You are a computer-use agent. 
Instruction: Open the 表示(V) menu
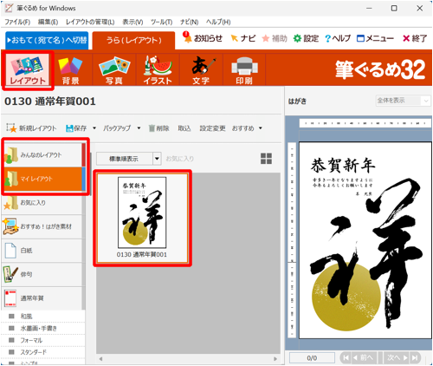(132, 22)
